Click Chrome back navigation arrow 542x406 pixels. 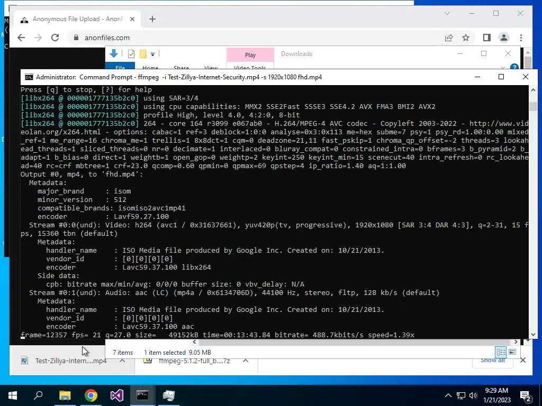tap(21, 38)
